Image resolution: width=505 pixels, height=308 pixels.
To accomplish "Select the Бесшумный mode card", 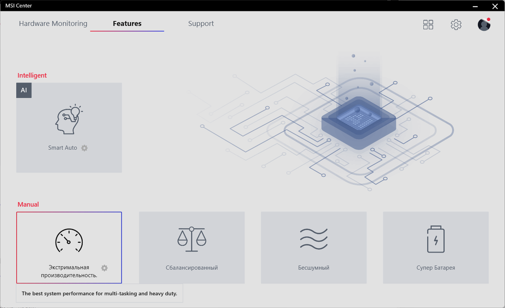I will pyautogui.click(x=314, y=247).
